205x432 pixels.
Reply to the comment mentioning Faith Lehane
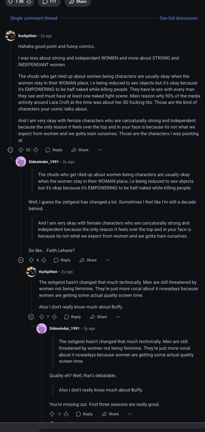pos(62,260)
